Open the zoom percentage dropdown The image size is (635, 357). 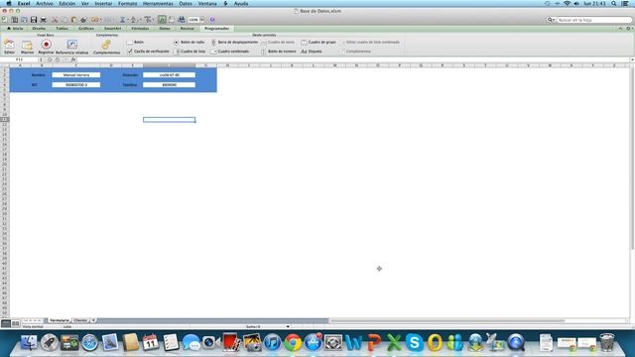pyautogui.click(x=201, y=20)
